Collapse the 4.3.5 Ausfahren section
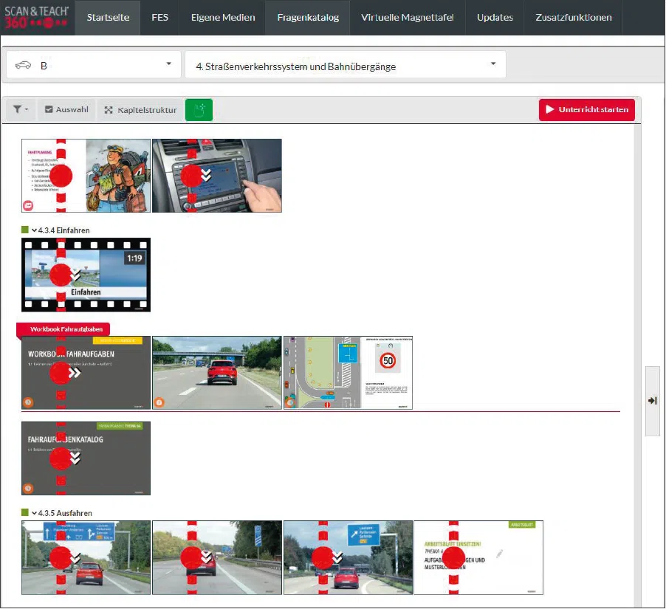This screenshot has width=666, height=609. (34, 513)
